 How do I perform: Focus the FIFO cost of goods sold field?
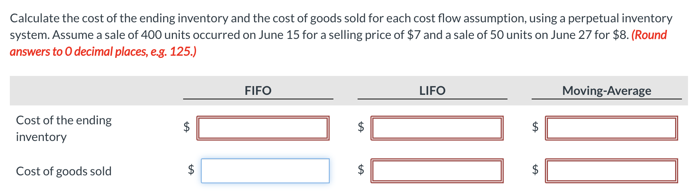[x=265, y=171]
